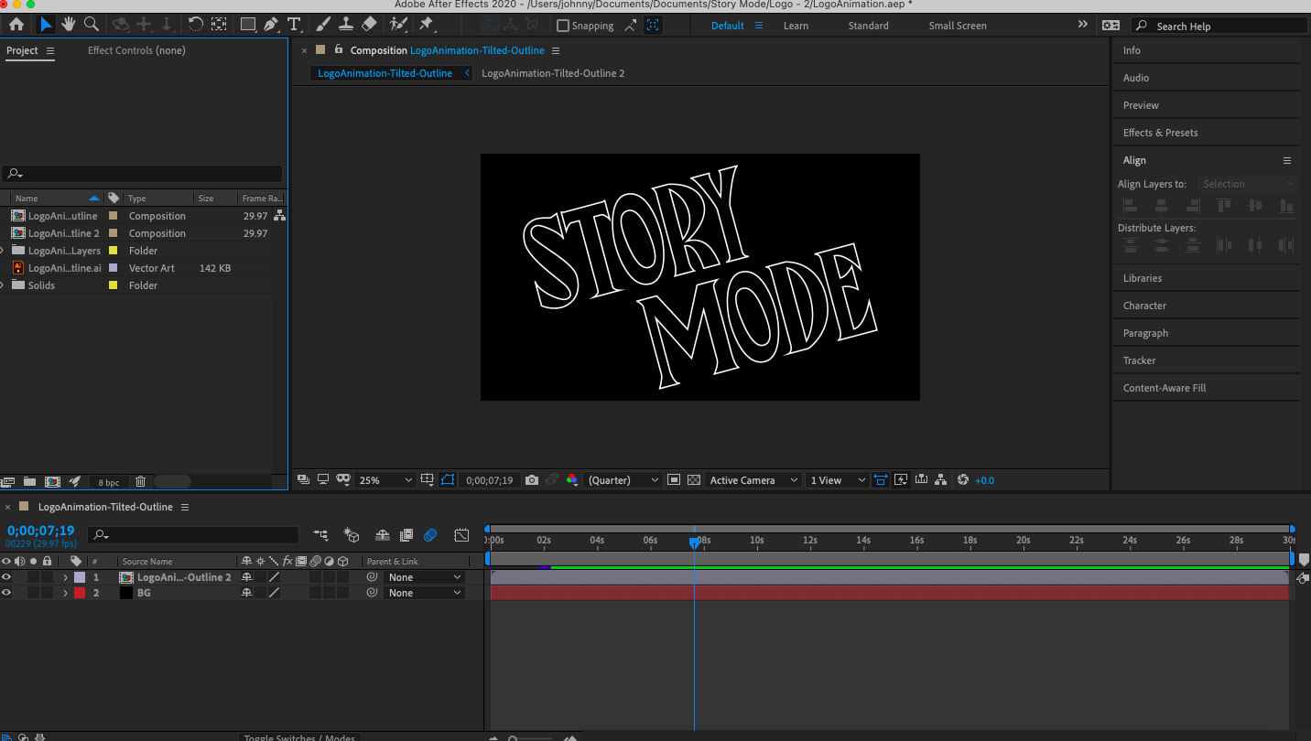Image resolution: width=1311 pixels, height=741 pixels.
Task: Open the Graph Editor in the timeline
Action: point(462,534)
